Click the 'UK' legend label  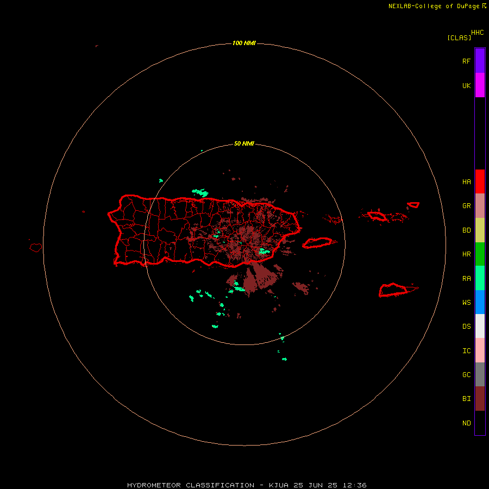[466, 85]
